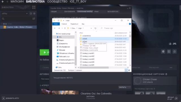
Task: Open the advanced filter sliders icon
Action: pyautogui.click(x=34, y=19)
